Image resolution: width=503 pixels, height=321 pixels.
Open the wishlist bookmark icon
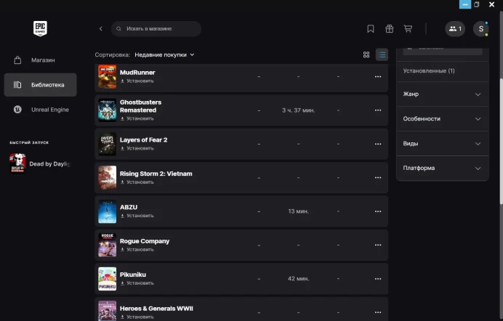coord(371,29)
